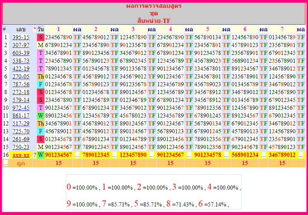Click the 15 total under column 7
Viewport: 308px width, 215px height.
coord(282,163)
